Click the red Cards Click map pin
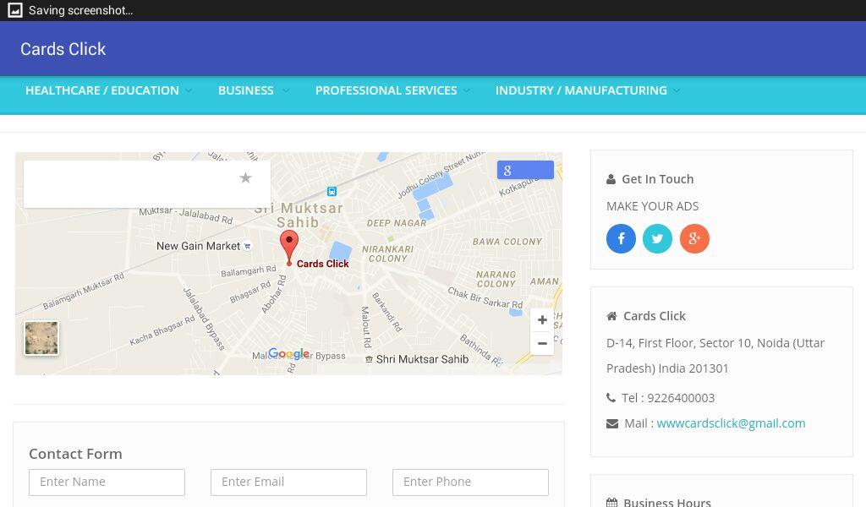The height and width of the screenshot is (507, 866). point(289,248)
